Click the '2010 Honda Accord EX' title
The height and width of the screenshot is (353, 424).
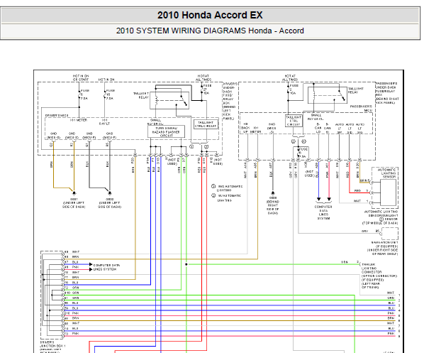(x=210, y=15)
